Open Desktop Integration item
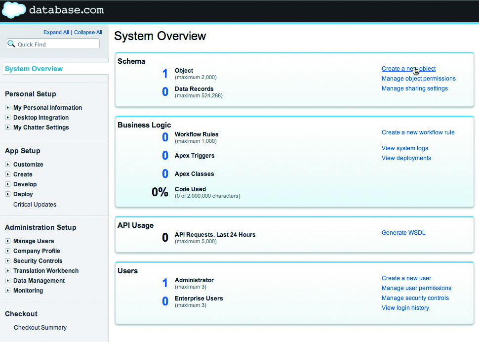The height and width of the screenshot is (342, 479). (x=41, y=117)
